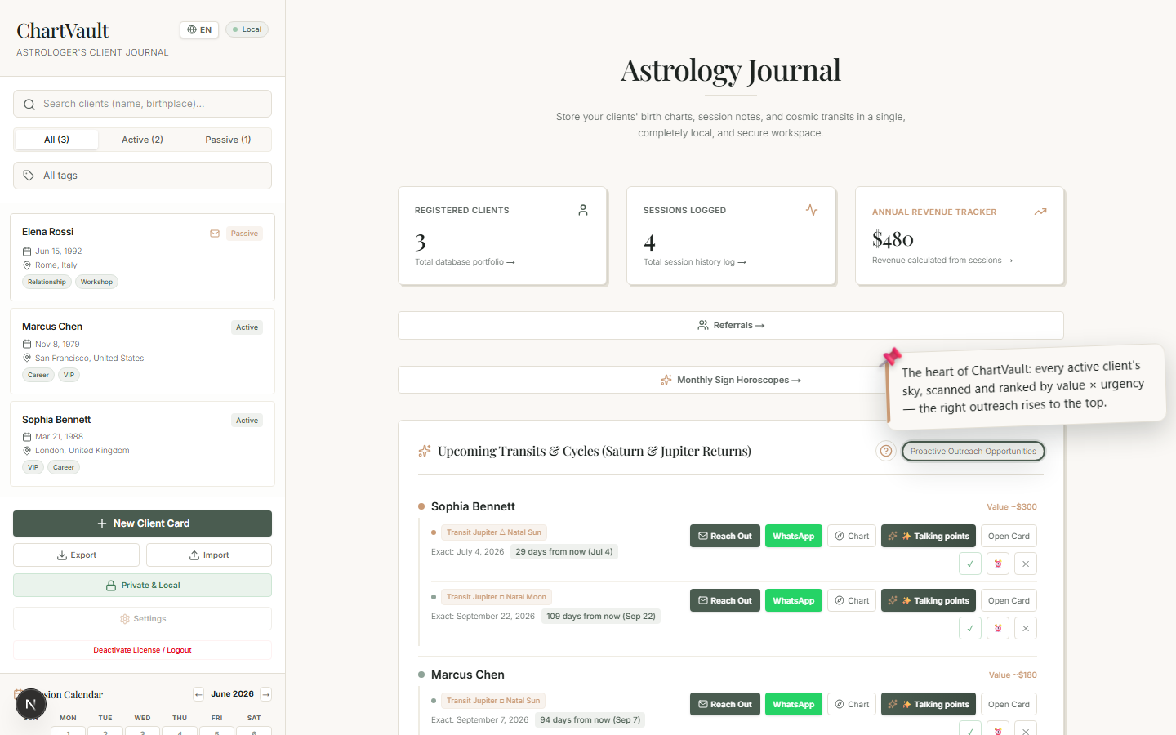Dismiss Sophia's July 4 transit with X
This screenshot has width=1176, height=735.
pos(1026,563)
